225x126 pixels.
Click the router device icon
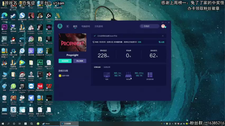[x=128, y=75]
